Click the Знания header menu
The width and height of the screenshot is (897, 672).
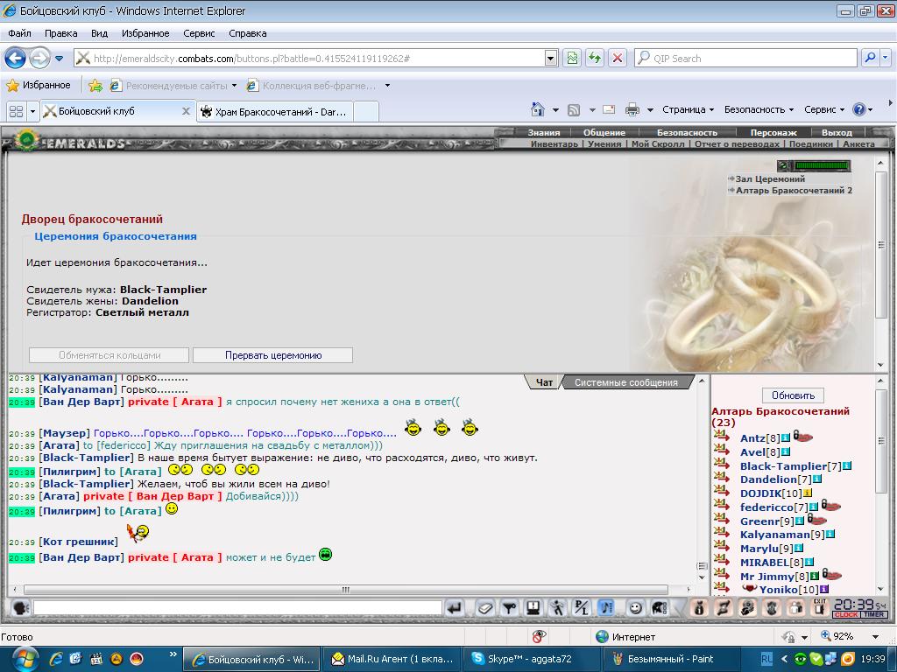tap(543, 133)
